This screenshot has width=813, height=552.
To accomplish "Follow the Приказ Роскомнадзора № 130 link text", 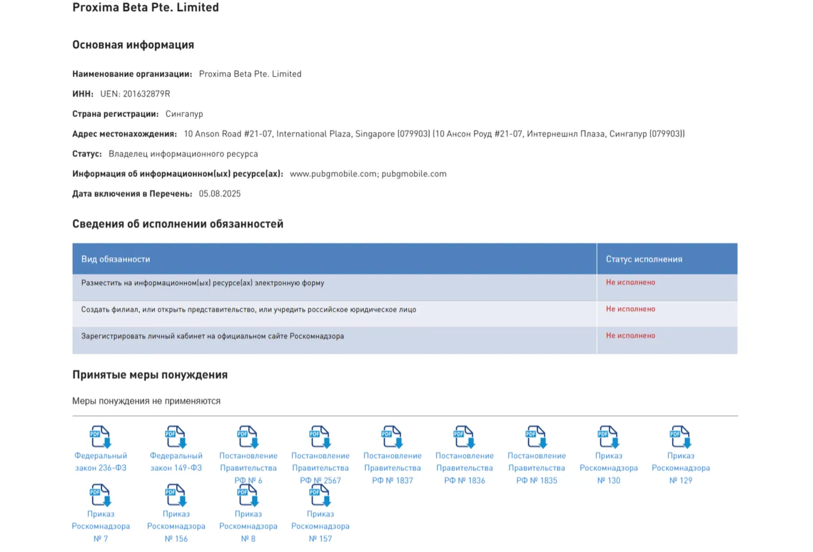I will [609, 468].
